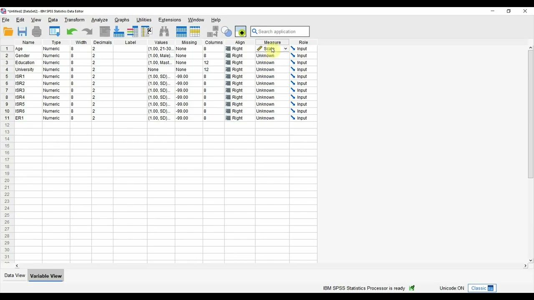Open the View menu

point(36,20)
